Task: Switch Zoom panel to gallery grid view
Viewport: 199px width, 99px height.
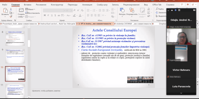Action: (179, 10)
